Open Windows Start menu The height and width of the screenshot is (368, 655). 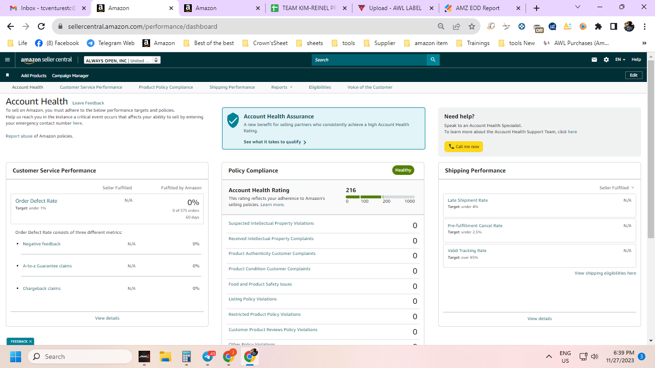pyautogui.click(x=16, y=356)
